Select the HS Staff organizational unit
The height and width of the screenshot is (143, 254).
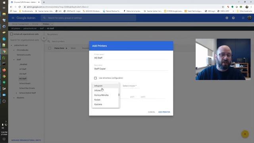coord(23,79)
